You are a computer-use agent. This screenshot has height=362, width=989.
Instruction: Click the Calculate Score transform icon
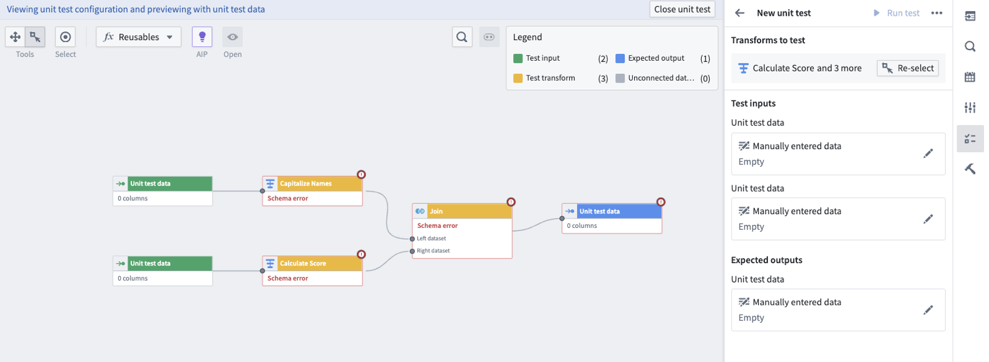tap(270, 264)
